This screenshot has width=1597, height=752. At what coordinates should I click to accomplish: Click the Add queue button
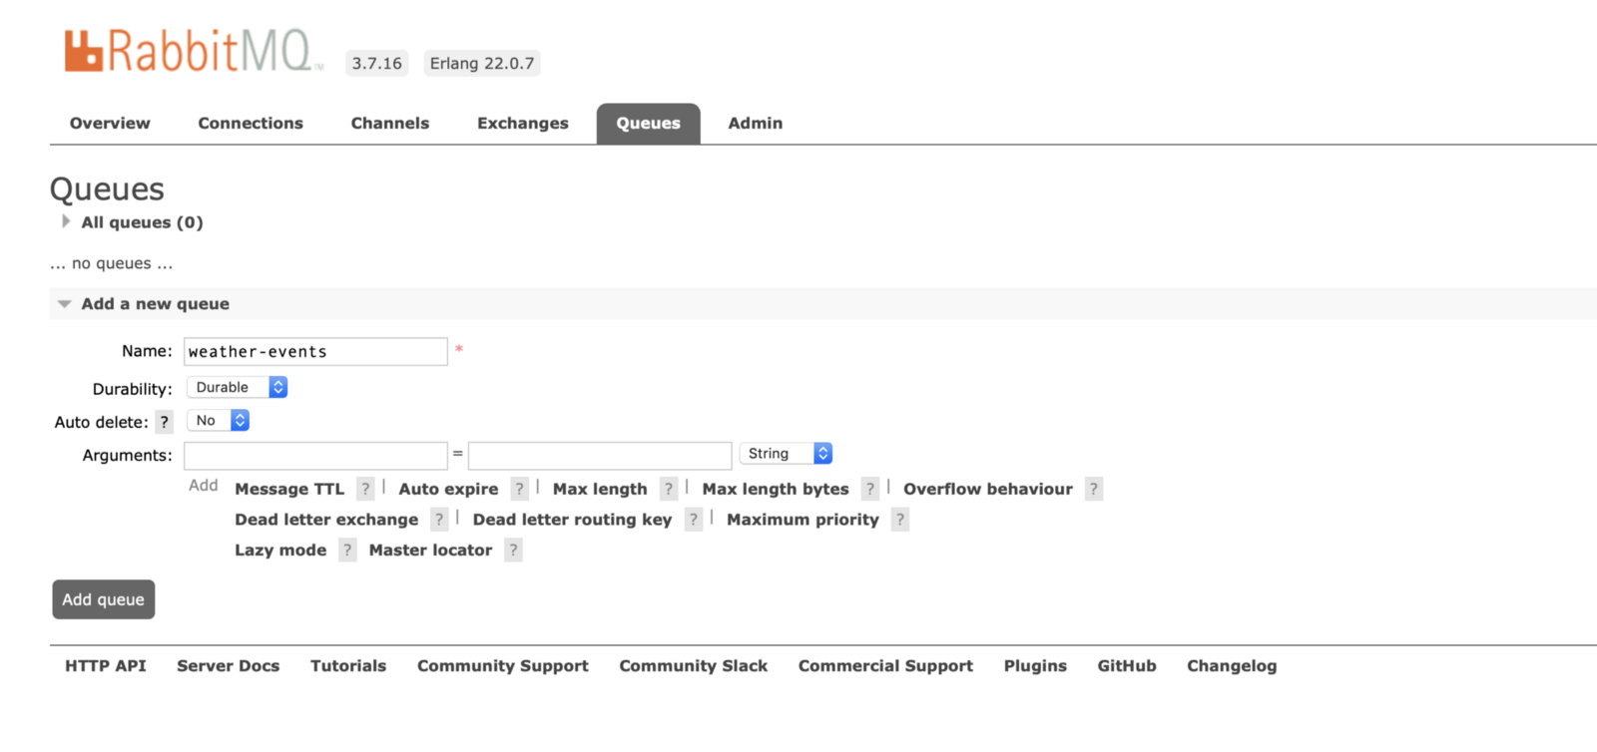(104, 599)
